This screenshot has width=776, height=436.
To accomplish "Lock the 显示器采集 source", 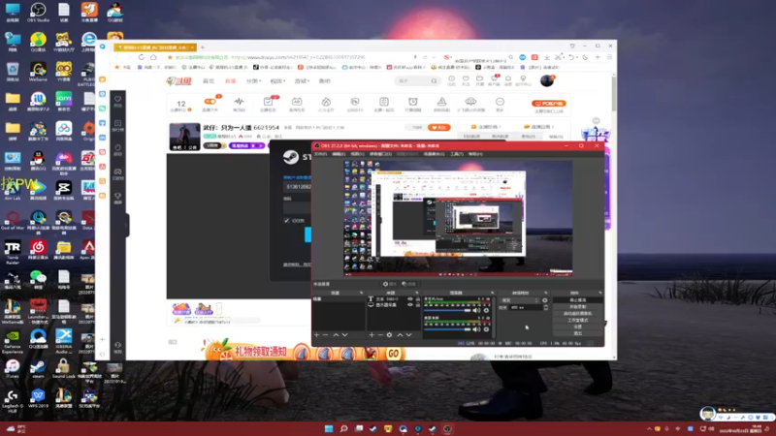I will (x=418, y=305).
